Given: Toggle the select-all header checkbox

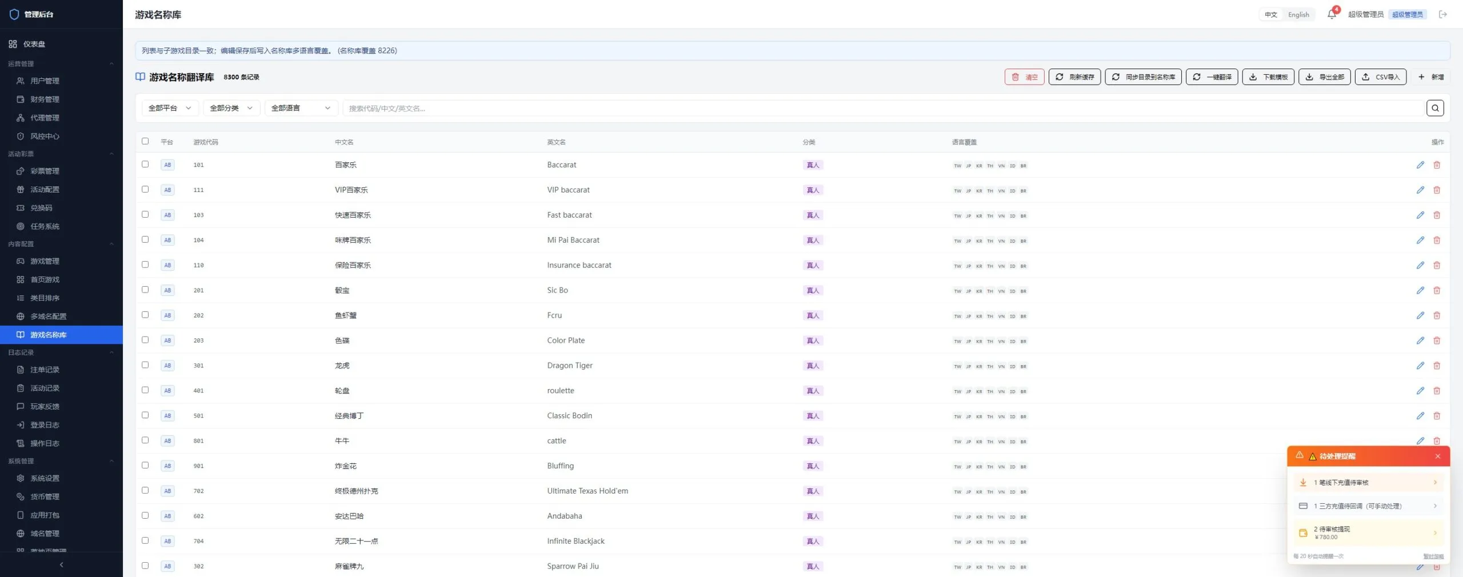Looking at the screenshot, I should click(x=145, y=141).
